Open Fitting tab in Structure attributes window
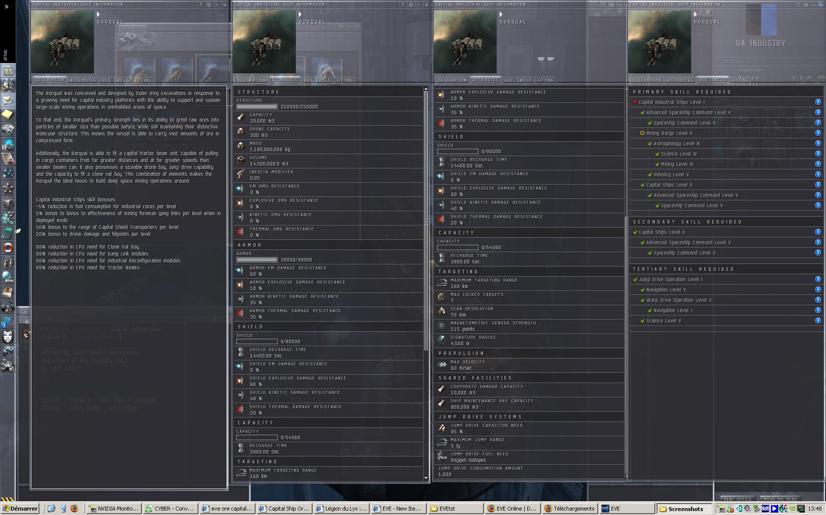826x515 pixels. [x=345, y=80]
